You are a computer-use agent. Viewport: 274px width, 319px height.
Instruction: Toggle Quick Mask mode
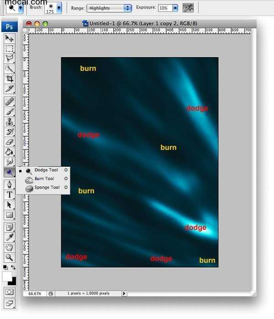[x=9, y=292]
